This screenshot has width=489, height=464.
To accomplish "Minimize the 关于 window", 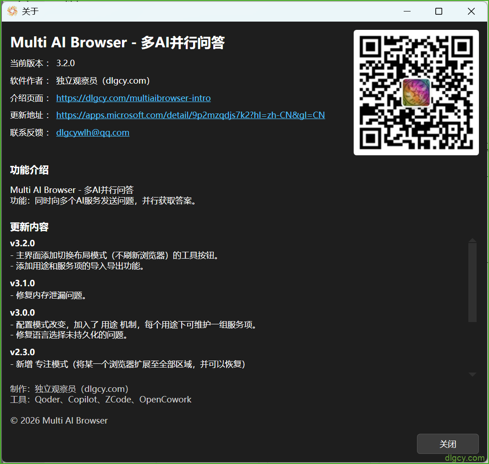I will tap(407, 11).
